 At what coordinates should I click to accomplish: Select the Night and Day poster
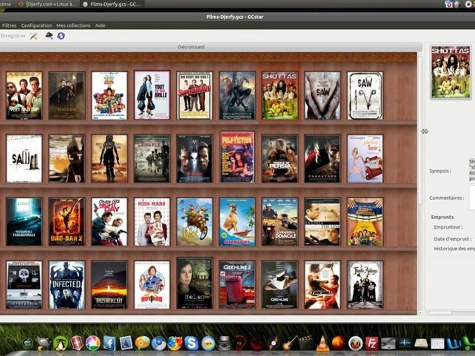pyautogui.click(x=109, y=222)
